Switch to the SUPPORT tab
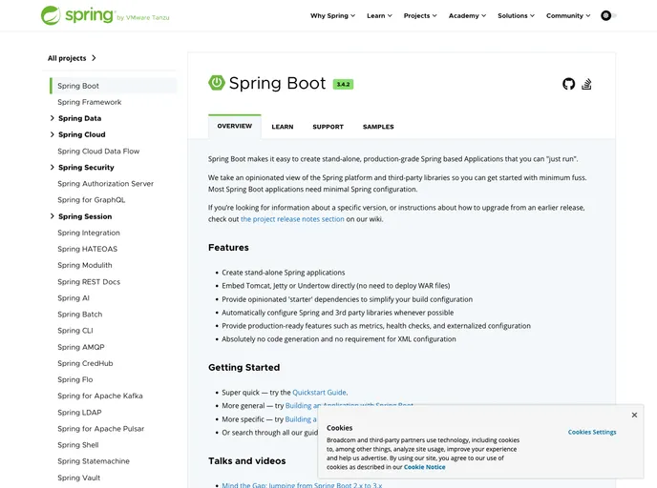Image resolution: width=657 pixels, height=488 pixels. (328, 127)
